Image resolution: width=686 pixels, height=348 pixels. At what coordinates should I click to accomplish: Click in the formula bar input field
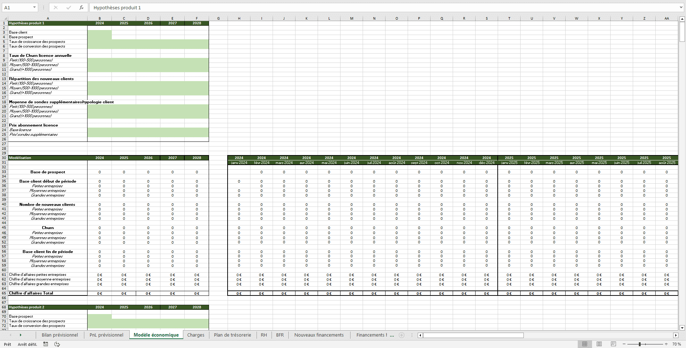(x=357, y=8)
